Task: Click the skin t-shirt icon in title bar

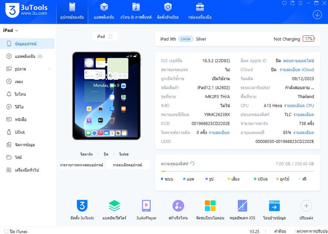Action: coord(284,3)
